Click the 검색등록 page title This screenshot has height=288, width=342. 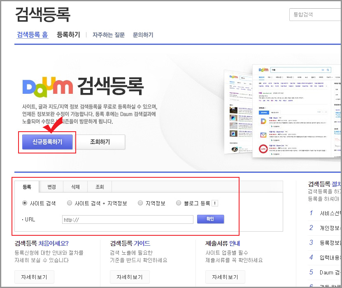pos(43,14)
